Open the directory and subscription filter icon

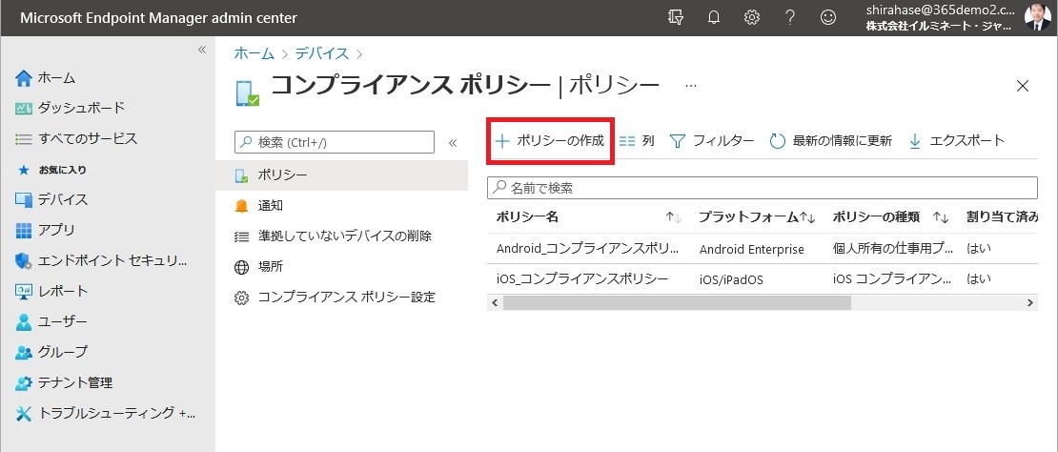tap(676, 18)
